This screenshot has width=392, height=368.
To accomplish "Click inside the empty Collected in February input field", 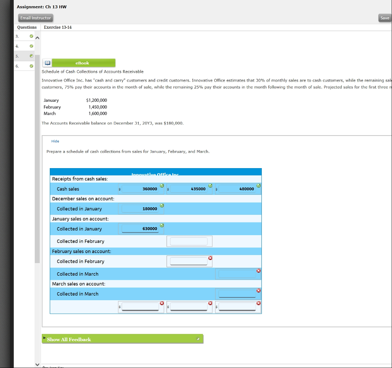I will [189, 241].
